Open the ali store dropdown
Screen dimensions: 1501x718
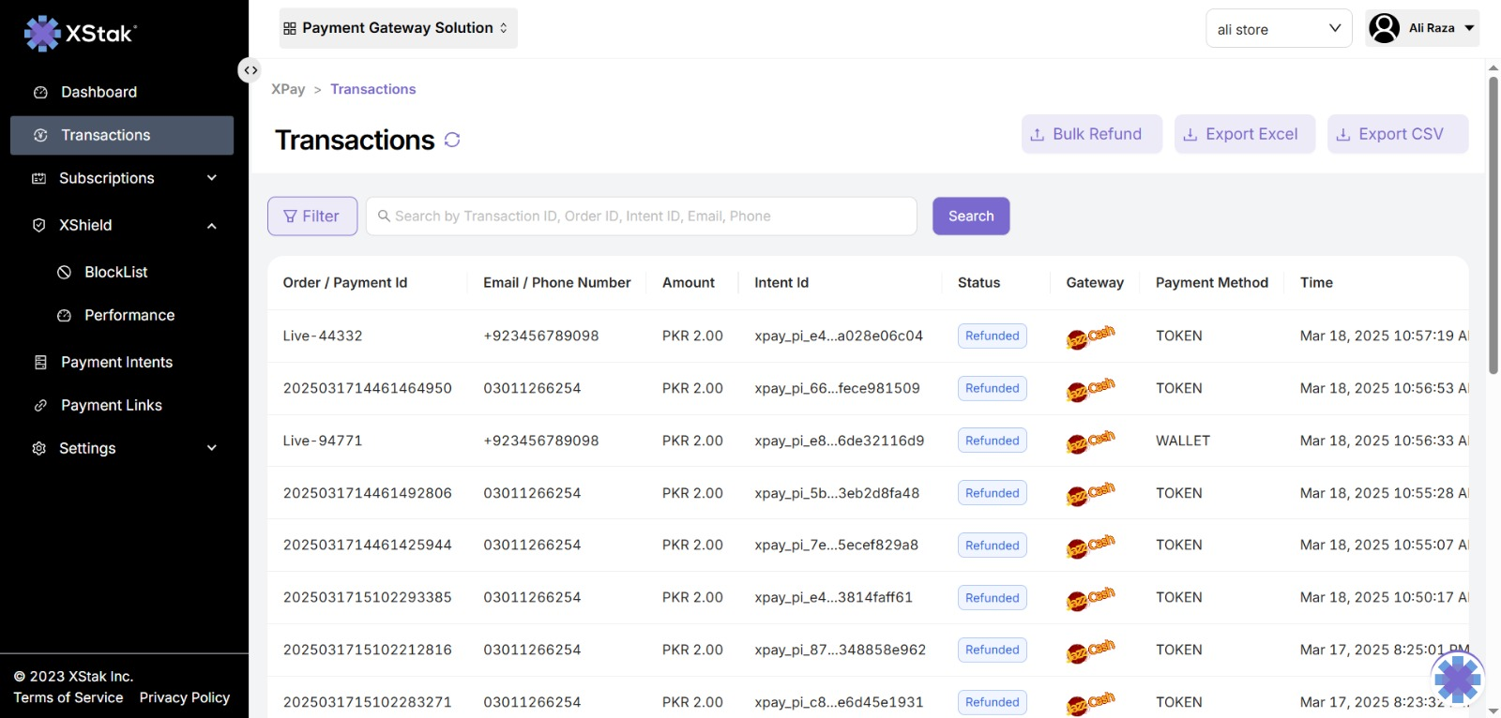pos(1278,29)
